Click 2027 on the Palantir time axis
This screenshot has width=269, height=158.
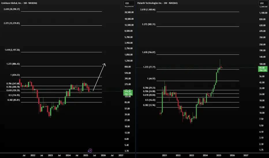point(246,155)
